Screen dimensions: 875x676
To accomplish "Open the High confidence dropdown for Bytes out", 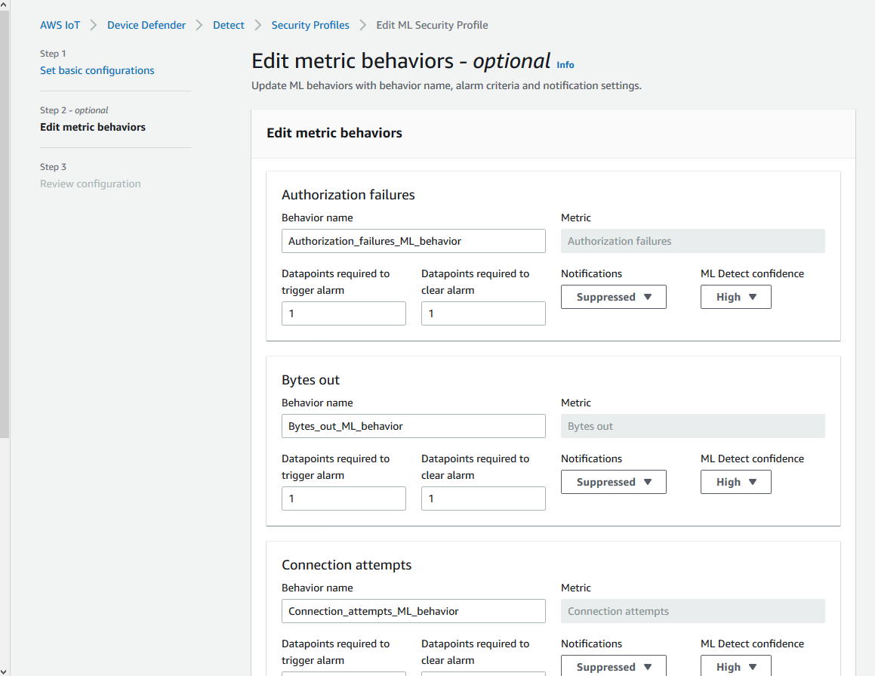I will 735,481.
